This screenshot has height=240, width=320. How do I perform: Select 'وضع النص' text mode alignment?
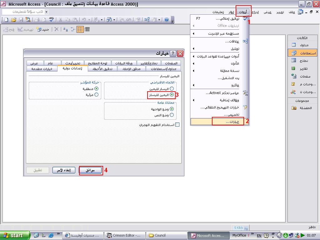click(x=172, y=115)
